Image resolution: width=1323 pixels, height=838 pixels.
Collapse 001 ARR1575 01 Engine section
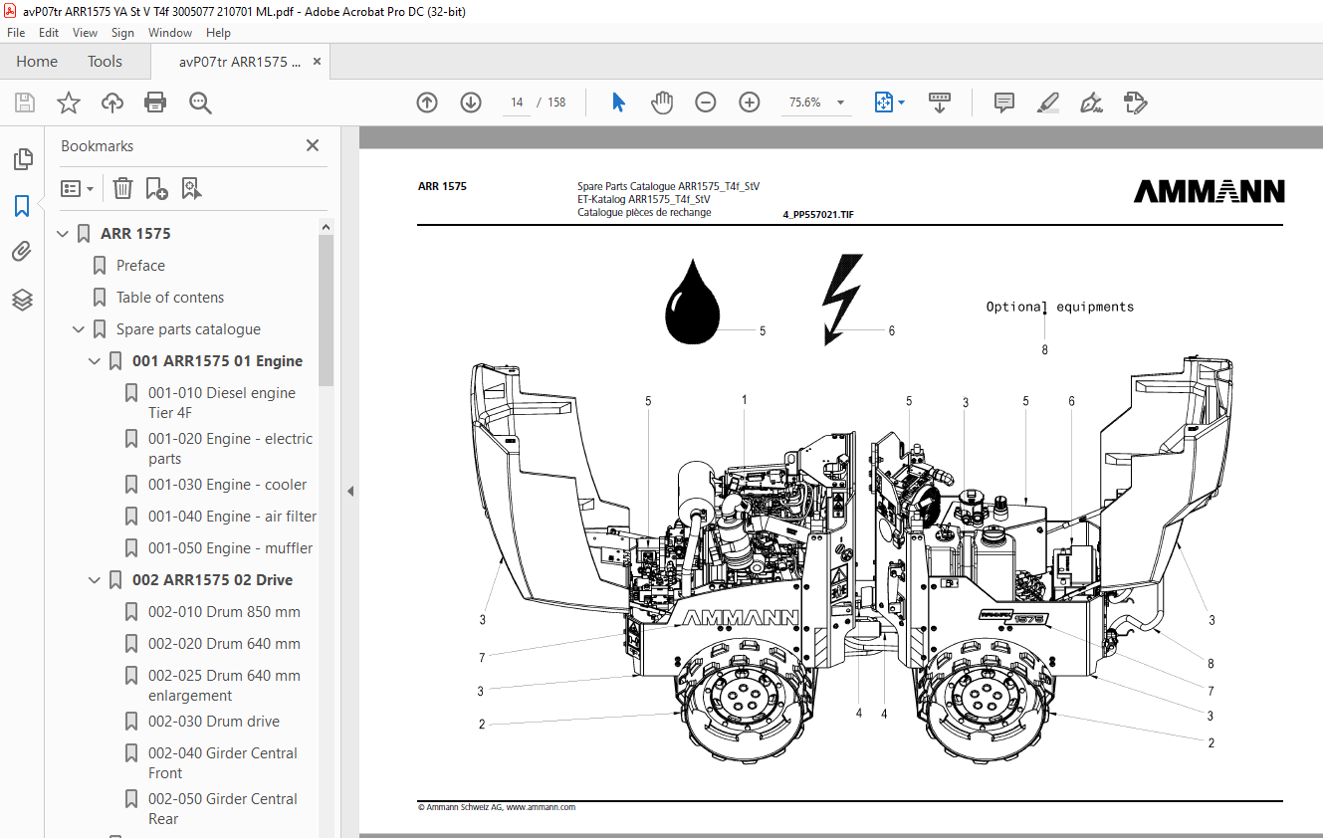tap(96, 361)
